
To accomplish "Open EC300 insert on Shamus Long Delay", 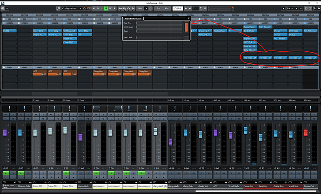I will [10, 31].
